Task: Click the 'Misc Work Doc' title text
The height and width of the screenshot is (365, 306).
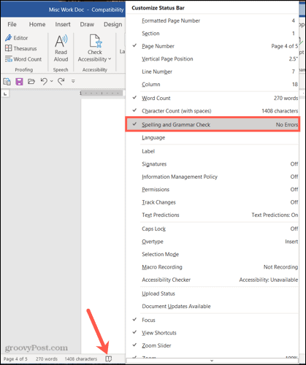Action: [x=66, y=9]
